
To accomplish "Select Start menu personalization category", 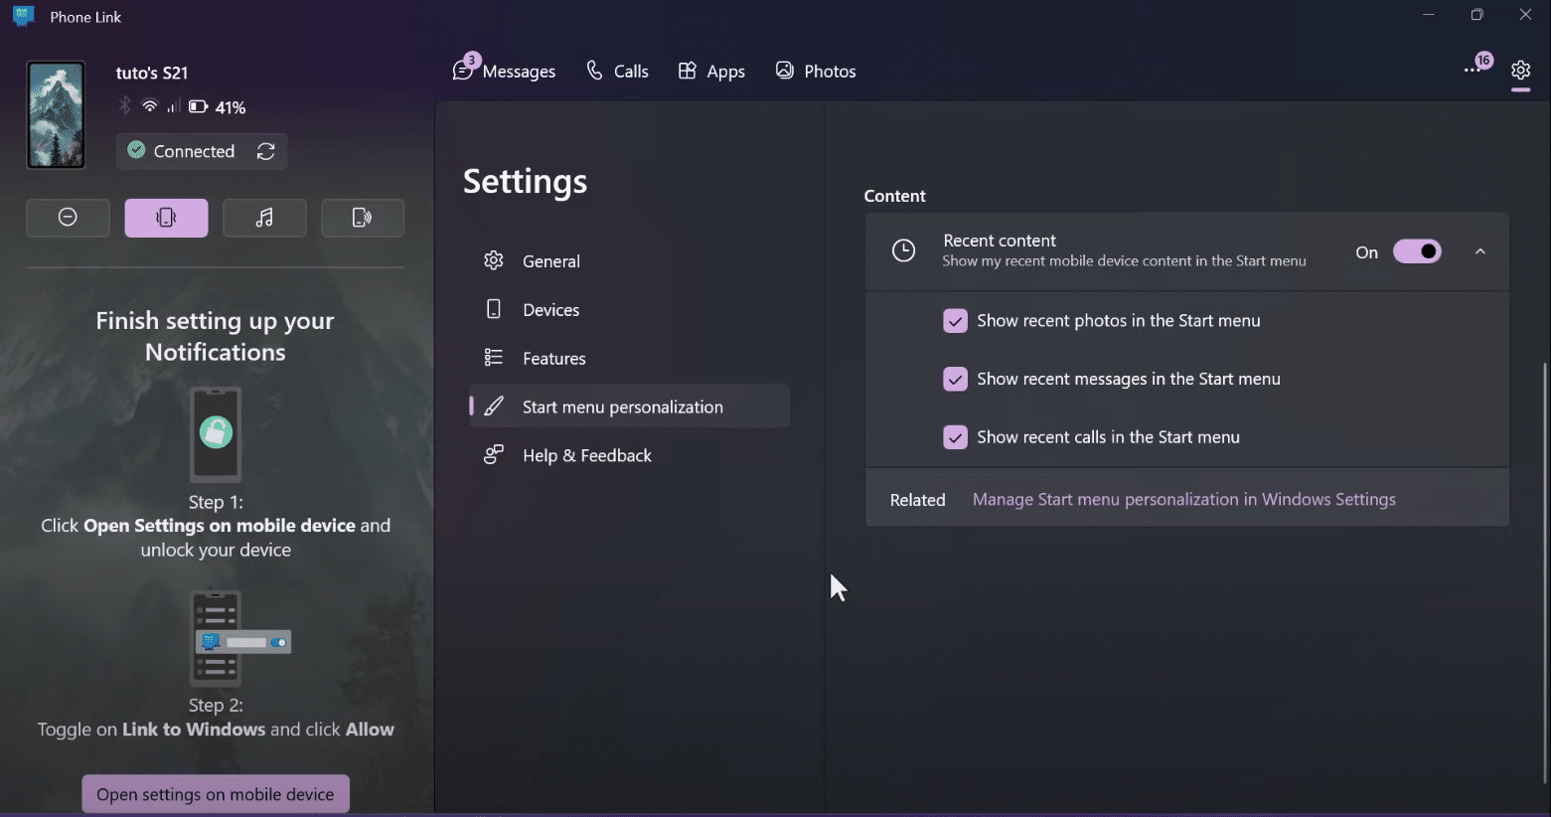I will click(629, 407).
